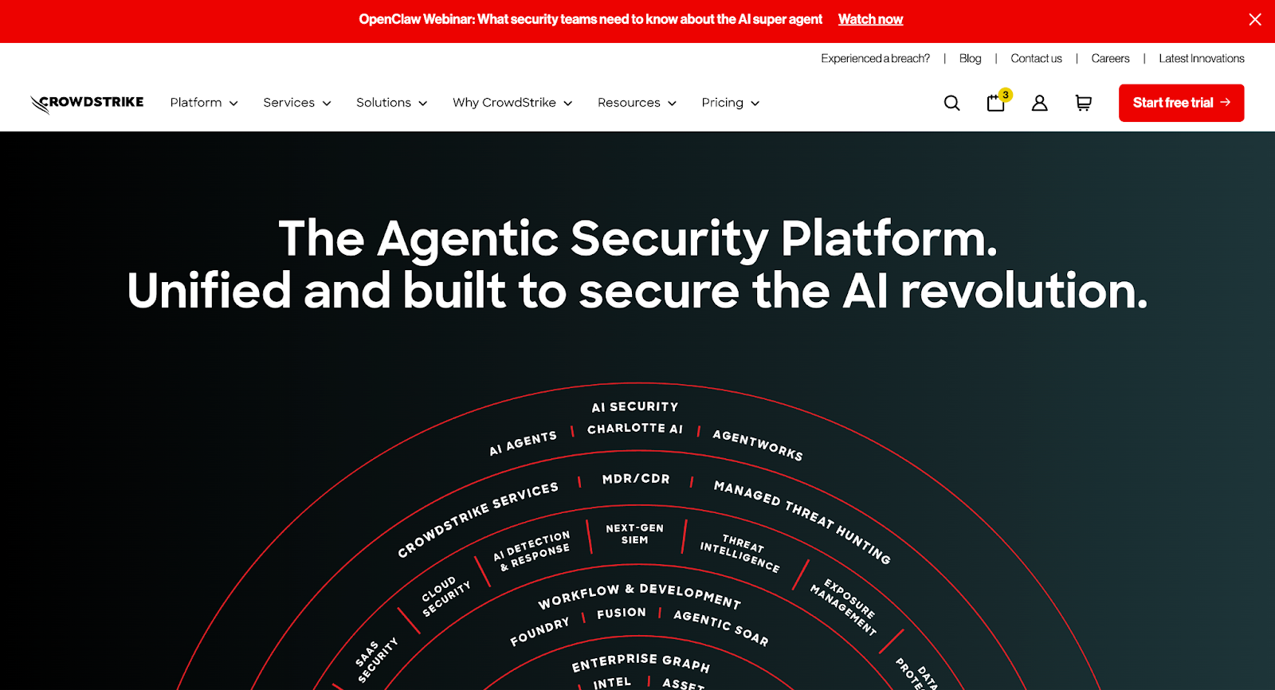
Task: Select THREAT INTELLIGENCE in the diagram
Action: (x=740, y=553)
